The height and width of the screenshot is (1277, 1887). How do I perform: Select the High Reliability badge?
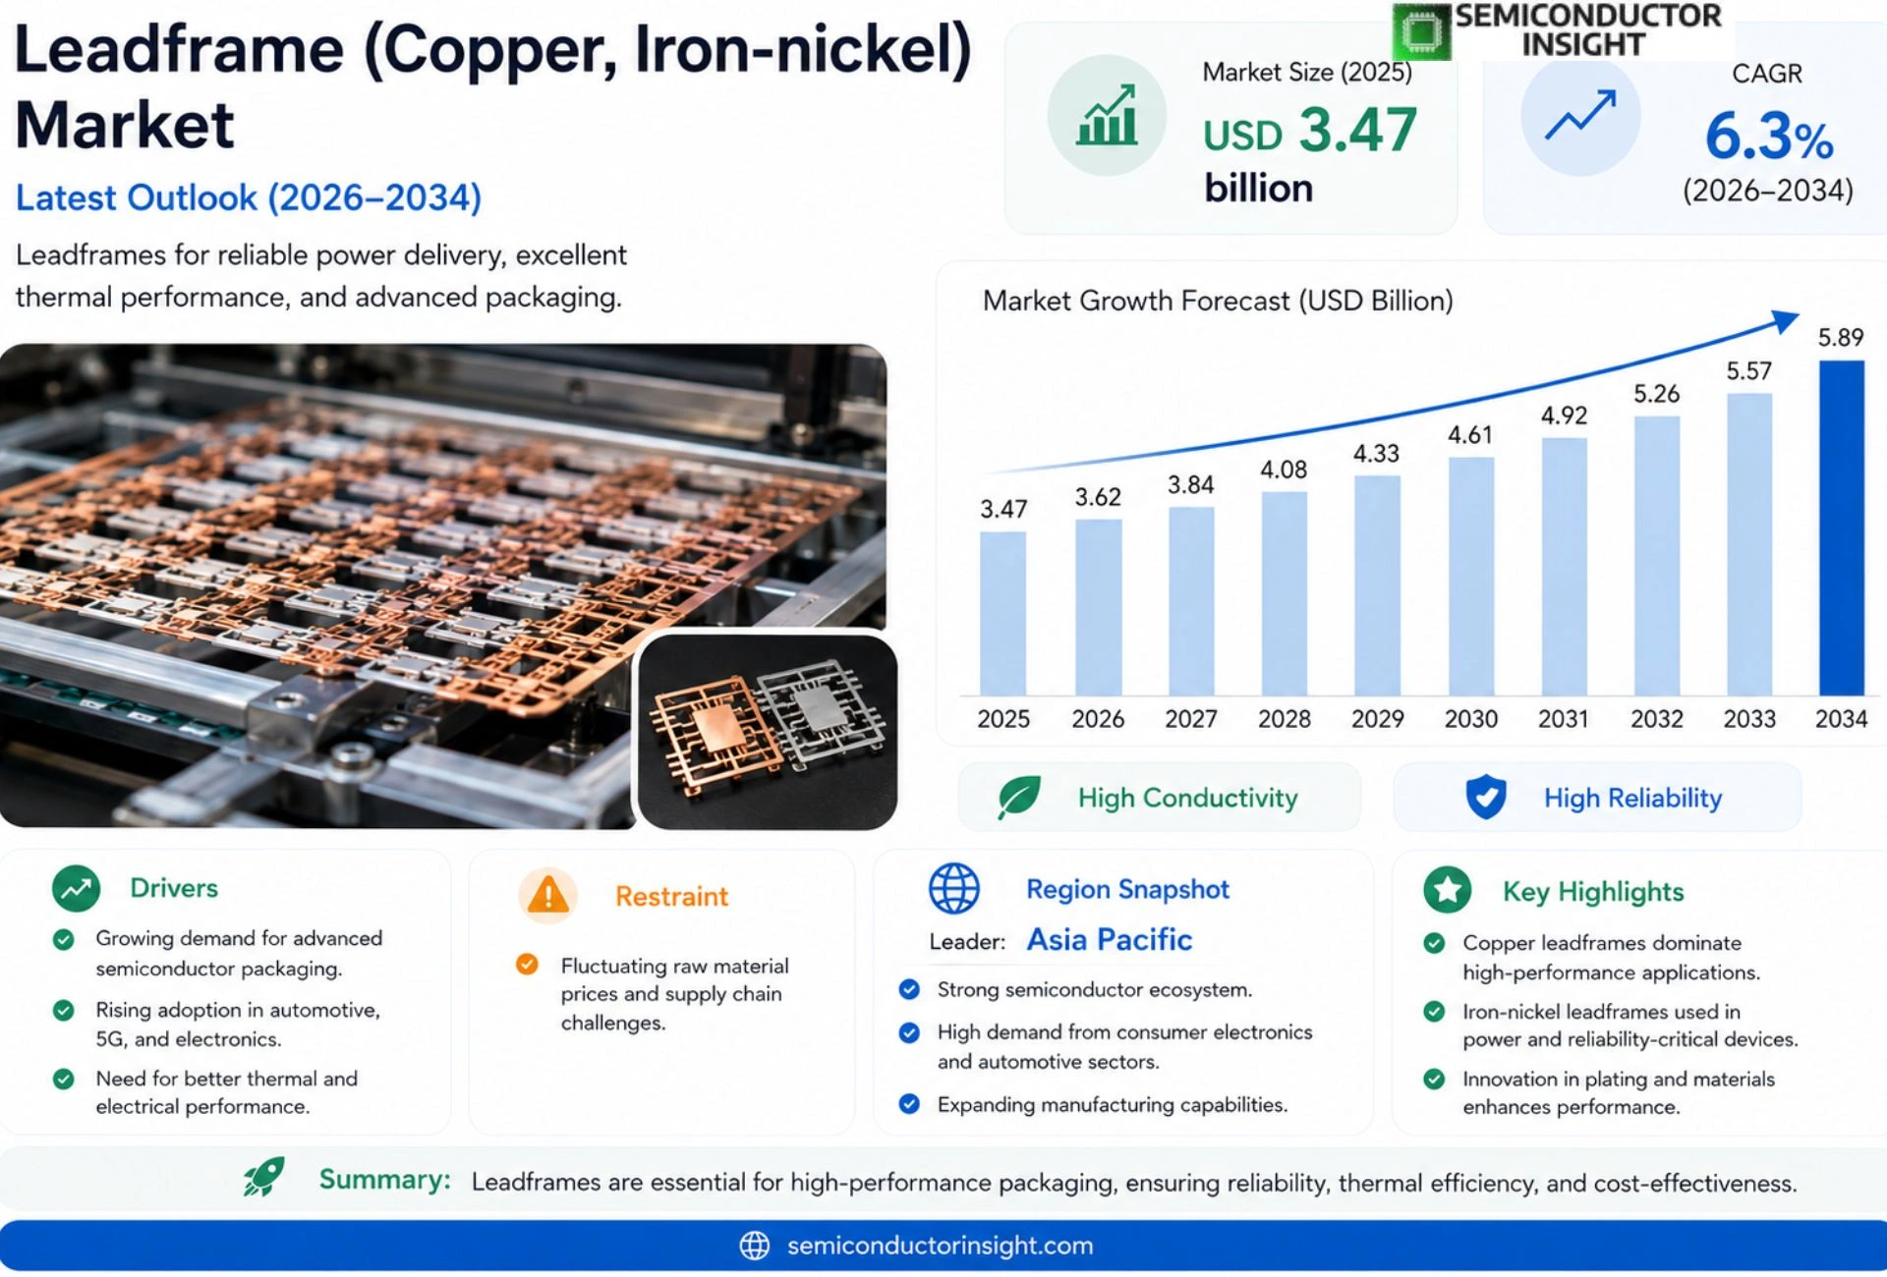[x=1598, y=798]
